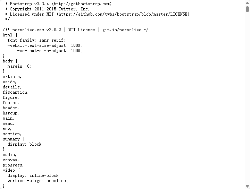Click the GitHub LICENSE URL text

click(123, 14)
